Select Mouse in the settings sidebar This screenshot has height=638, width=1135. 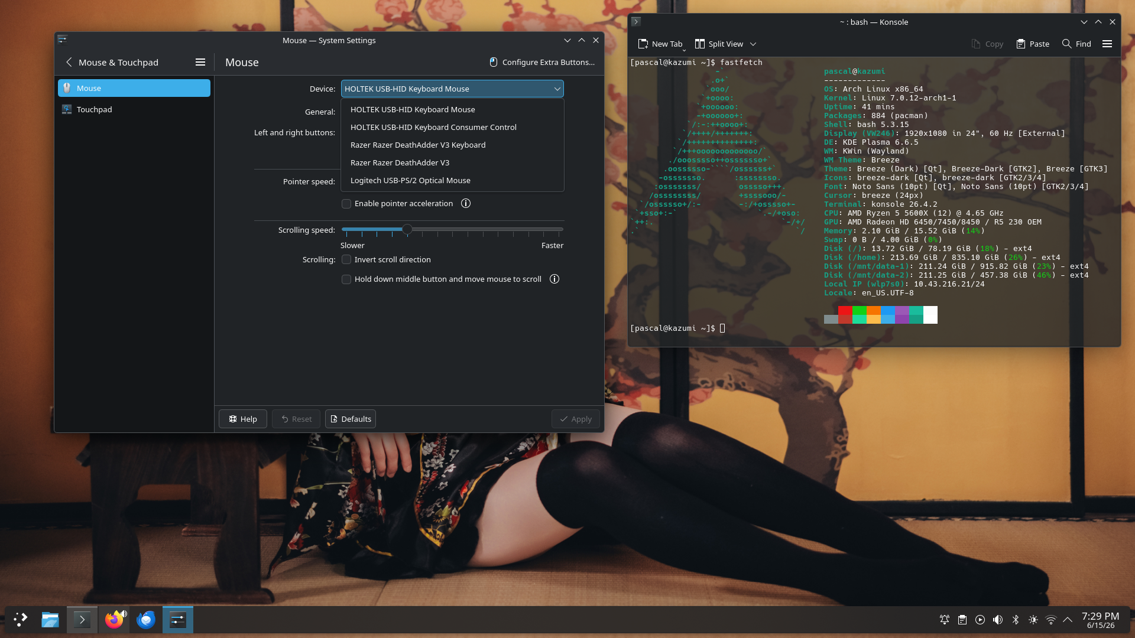(134, 88)
